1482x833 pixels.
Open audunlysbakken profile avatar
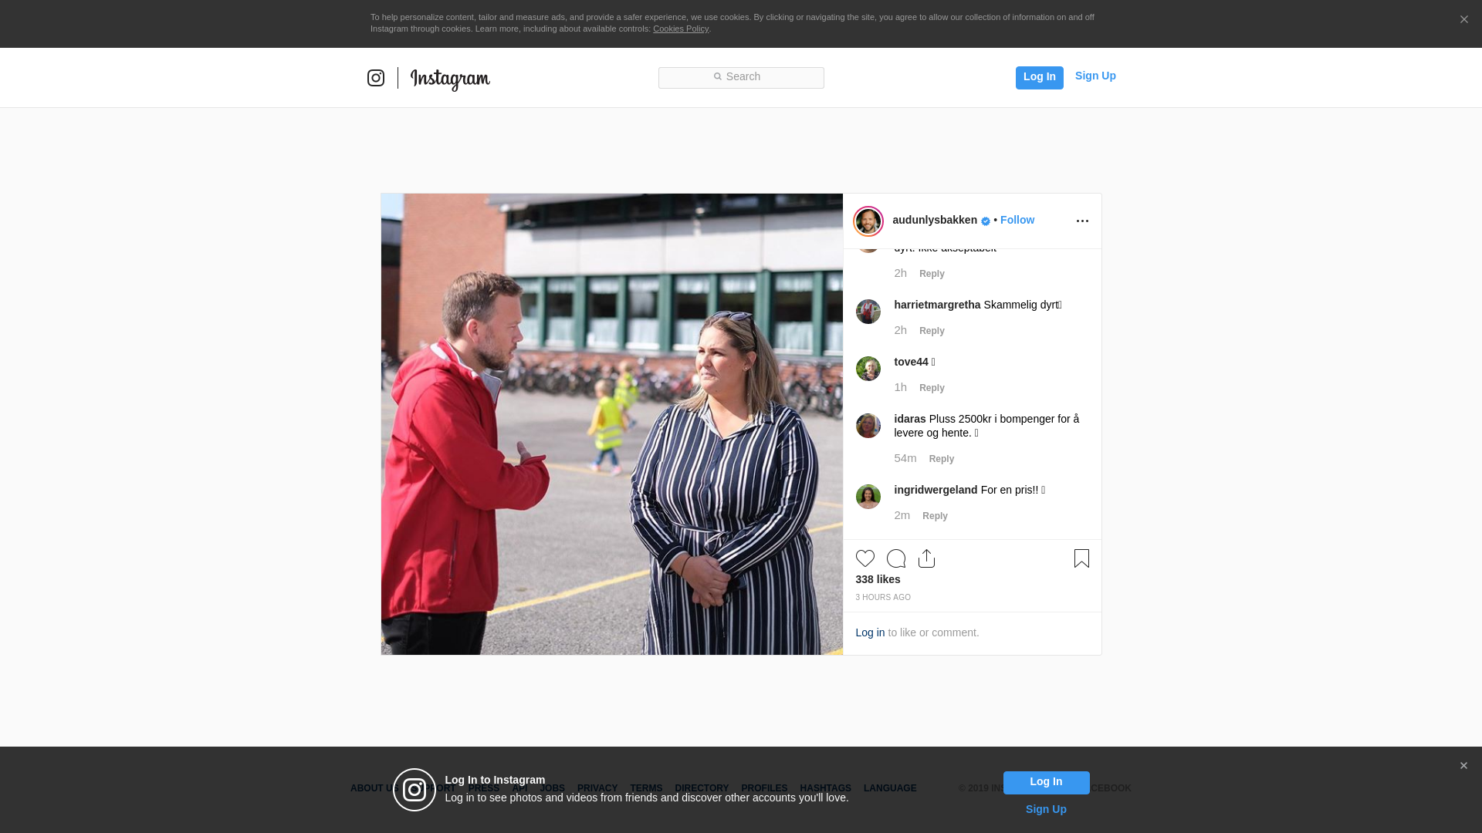[x=868, y=221]
